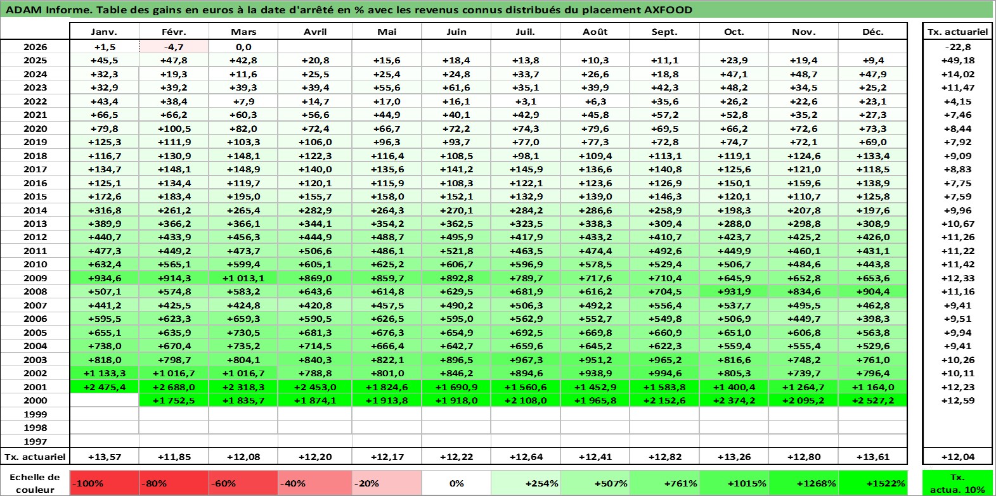Select the +1522% green color scale swatch
Image resolution: width=996 pixels, height=496 pixels.
pos(872,483)
